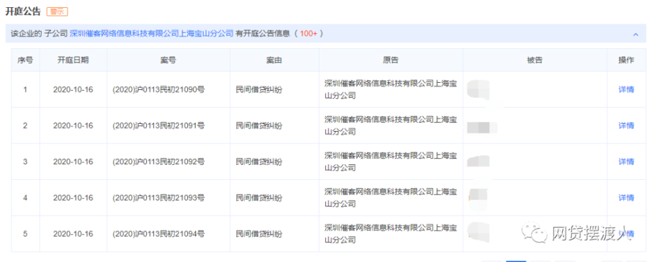Click plaintiff company name in row 4

coord(390,197)
